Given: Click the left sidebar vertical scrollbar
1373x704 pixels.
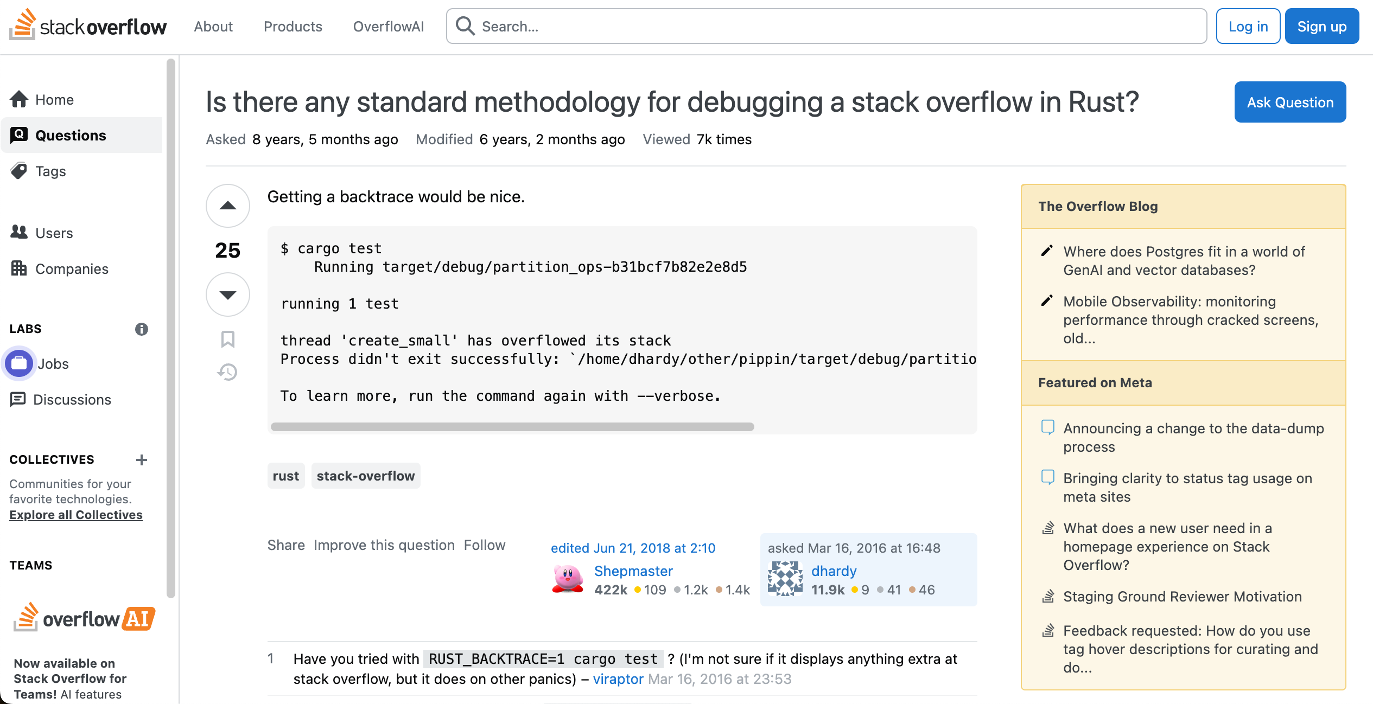Looking at the screenshot, I should click(171, 328).
